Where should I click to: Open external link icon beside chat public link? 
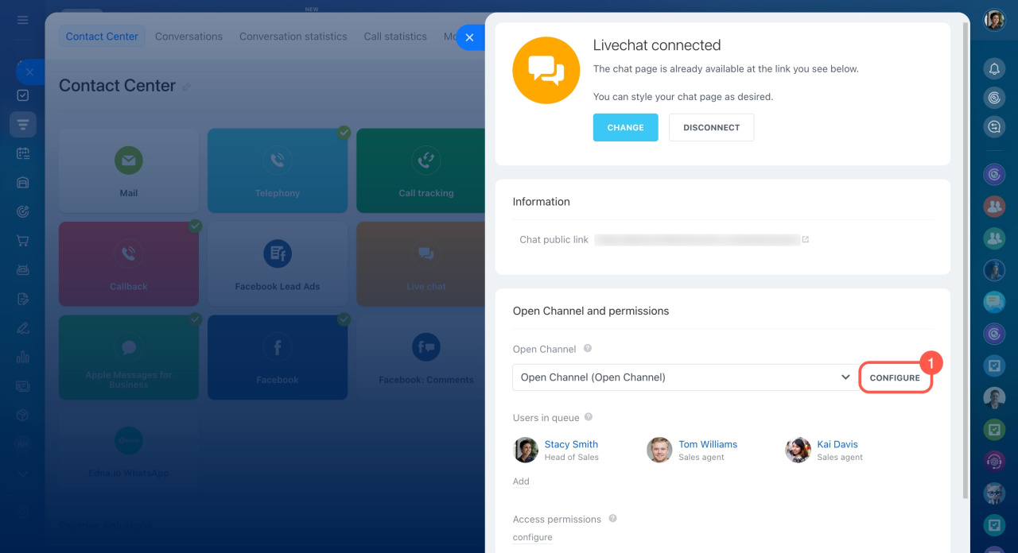[806, 239]
